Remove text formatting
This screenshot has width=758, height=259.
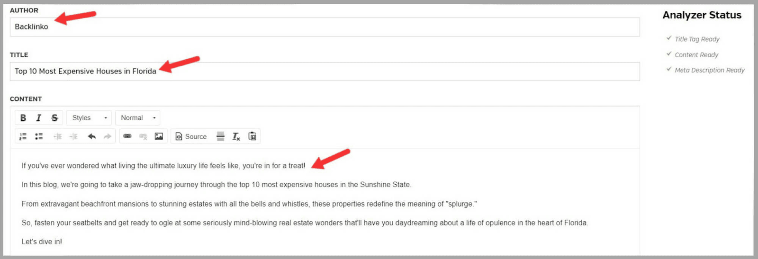(236, 136)
